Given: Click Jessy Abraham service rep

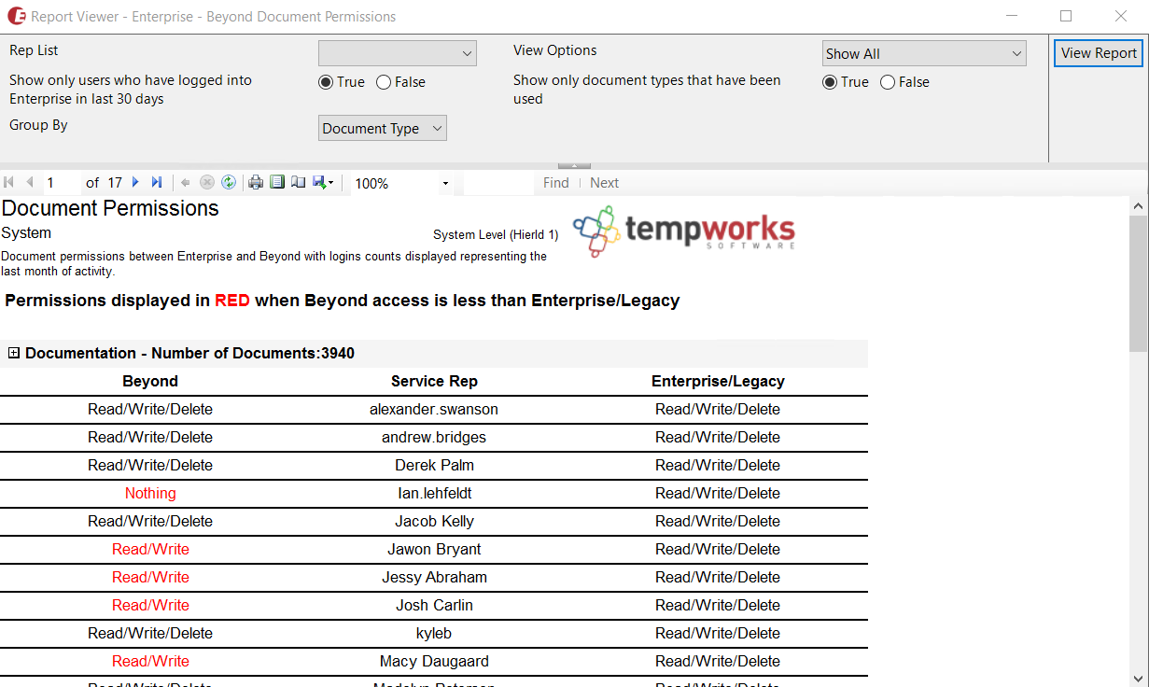Looking at the screenshot, I should [x=434, y=577].
